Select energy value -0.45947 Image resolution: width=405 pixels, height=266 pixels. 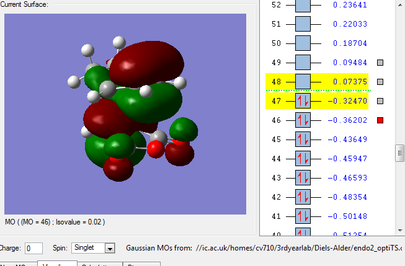(347, 158)
